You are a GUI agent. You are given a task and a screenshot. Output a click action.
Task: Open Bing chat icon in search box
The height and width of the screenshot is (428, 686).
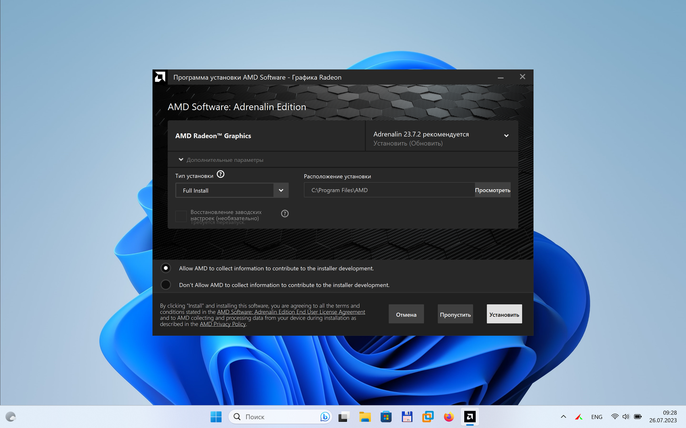coord(325,417)
